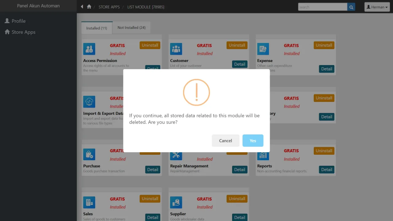The width and height of the screenshot is (393, 221).
Task: Open Detail for Sales module
Action: [153, 217]
